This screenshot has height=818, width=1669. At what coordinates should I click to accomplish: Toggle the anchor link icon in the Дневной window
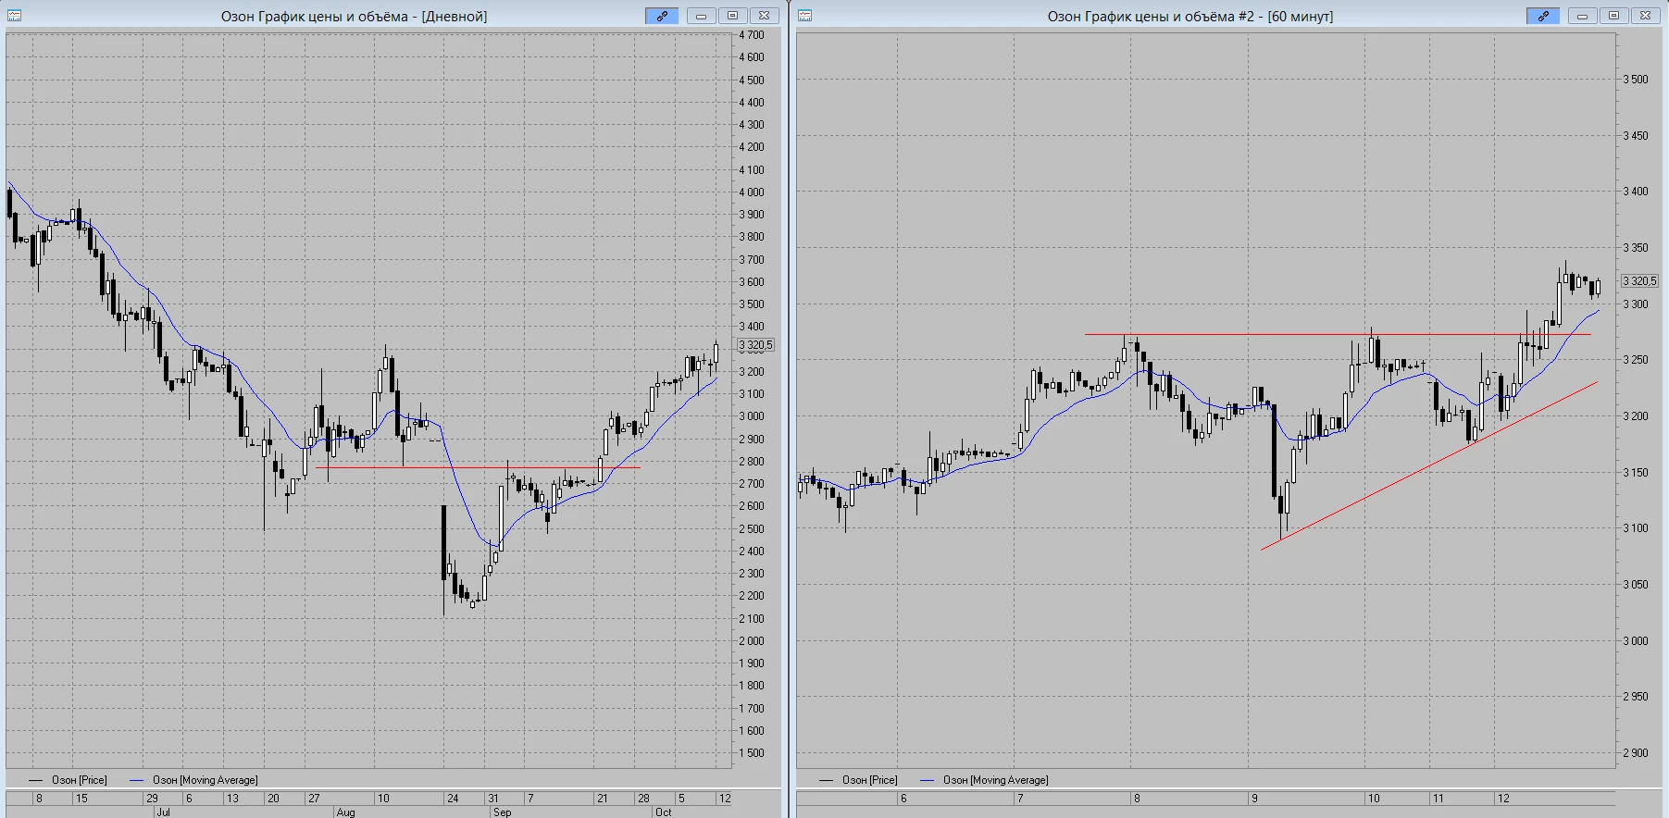[662, 16]
